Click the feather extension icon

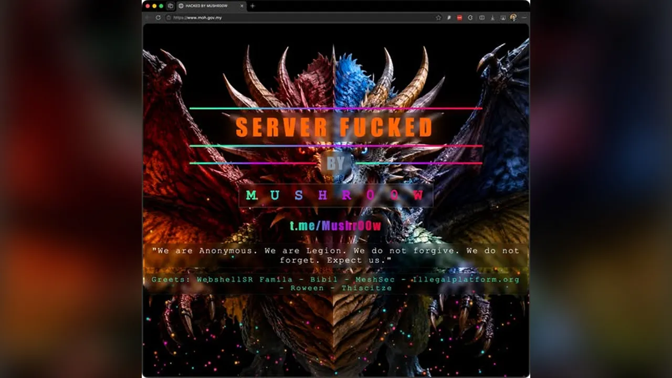tap(449, 17)
